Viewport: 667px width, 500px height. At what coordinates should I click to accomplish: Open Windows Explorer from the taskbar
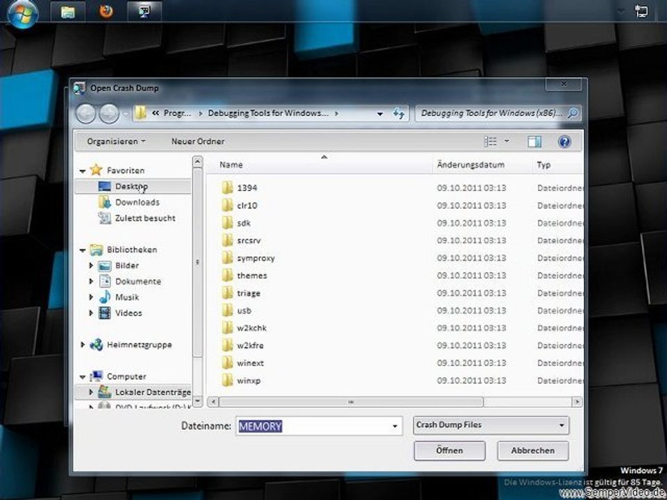[x=67, y=12]
